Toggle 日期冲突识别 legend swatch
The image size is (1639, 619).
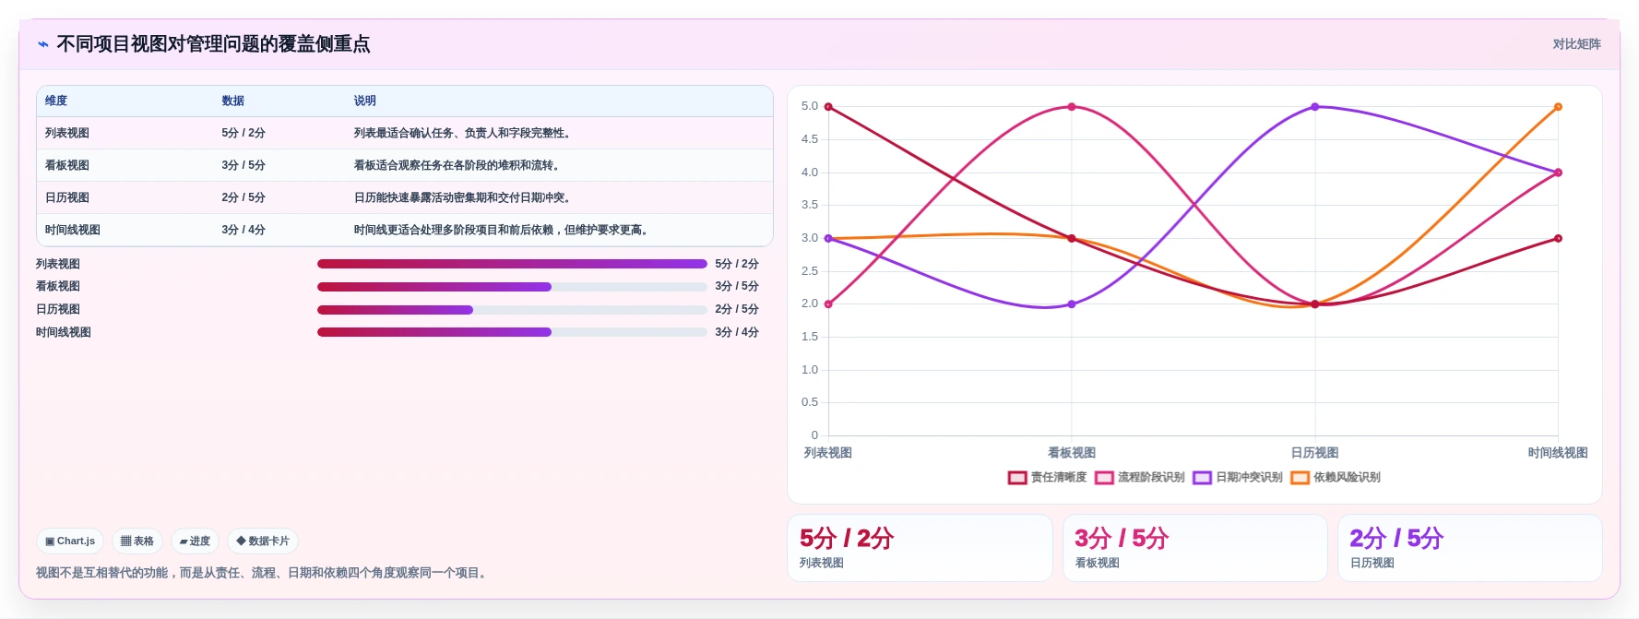[1202, 478]
